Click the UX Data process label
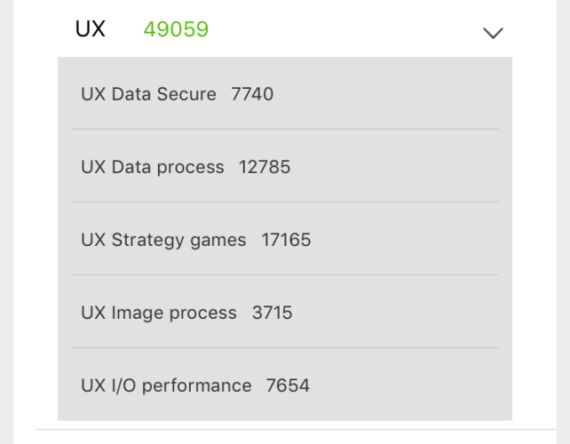Image resolution: width=570 pixels, height=444 pixels. 152,167
